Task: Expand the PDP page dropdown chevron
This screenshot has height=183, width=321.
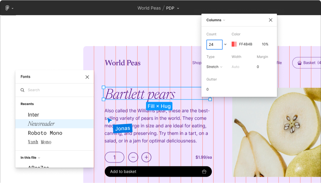Action: click(x=178, y=8)
